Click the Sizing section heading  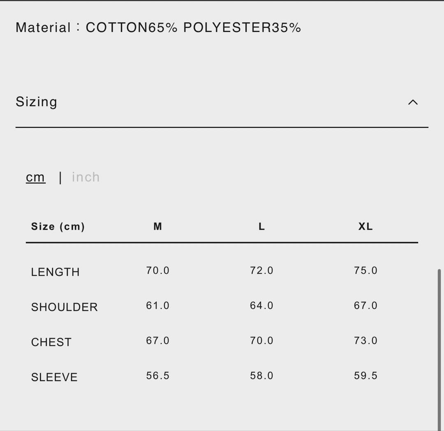(x=37, y=102)
